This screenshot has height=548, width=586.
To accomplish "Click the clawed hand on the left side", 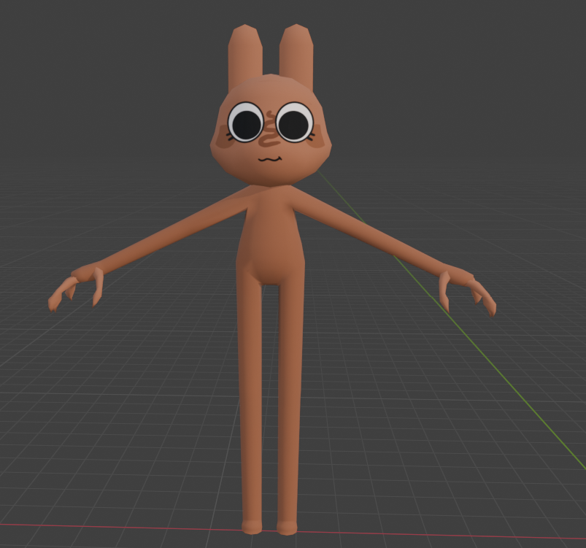I will [75, 287].
